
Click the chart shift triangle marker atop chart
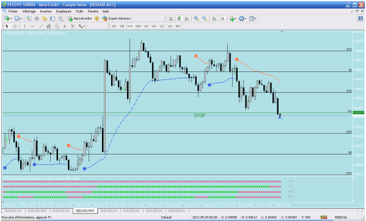[282, 32]
